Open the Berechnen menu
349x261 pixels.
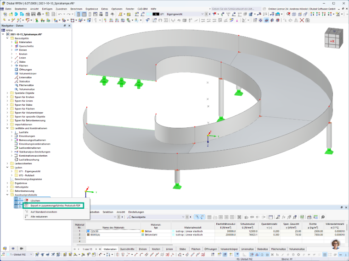point(76,9)
